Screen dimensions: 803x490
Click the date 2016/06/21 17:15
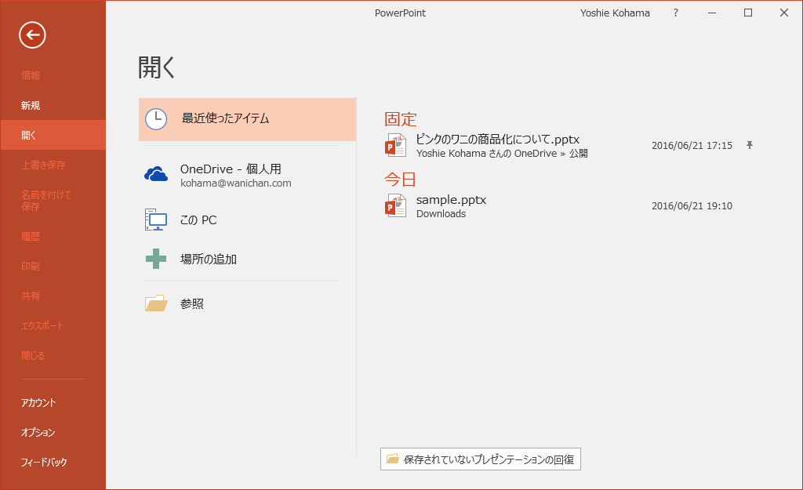pyautogui.click(x=692, y=145)
